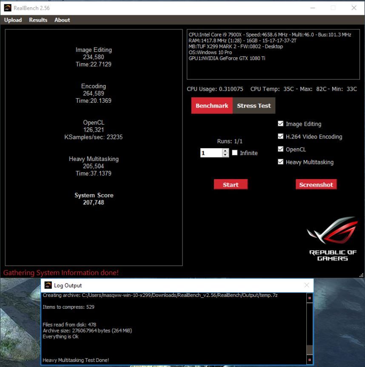Click the MB:TUF X299 MARK 2 line

(x=236, y=46)
